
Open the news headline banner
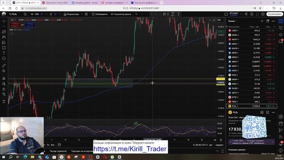click(252, 142)
